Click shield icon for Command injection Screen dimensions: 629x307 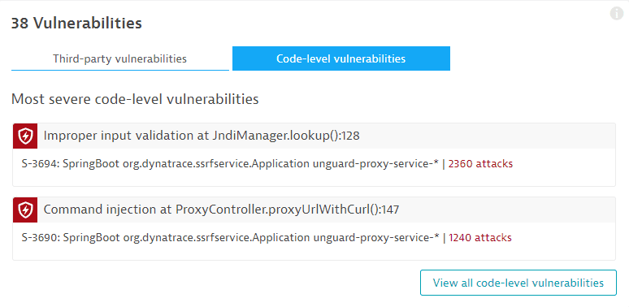coord(25,210)
